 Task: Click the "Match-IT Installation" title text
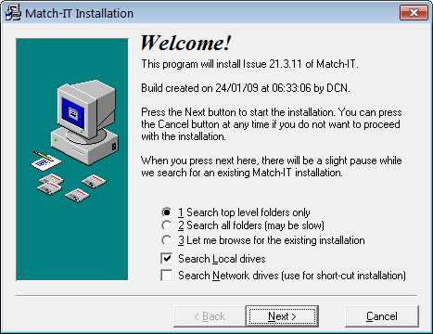(x=79, y=13)
